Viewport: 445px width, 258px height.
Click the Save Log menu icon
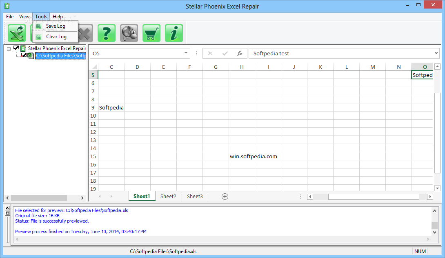point(39,26)
